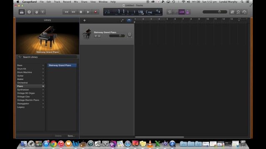Click the Search Library field
This screenshot has width=266, height=149.
pos(47,57)
